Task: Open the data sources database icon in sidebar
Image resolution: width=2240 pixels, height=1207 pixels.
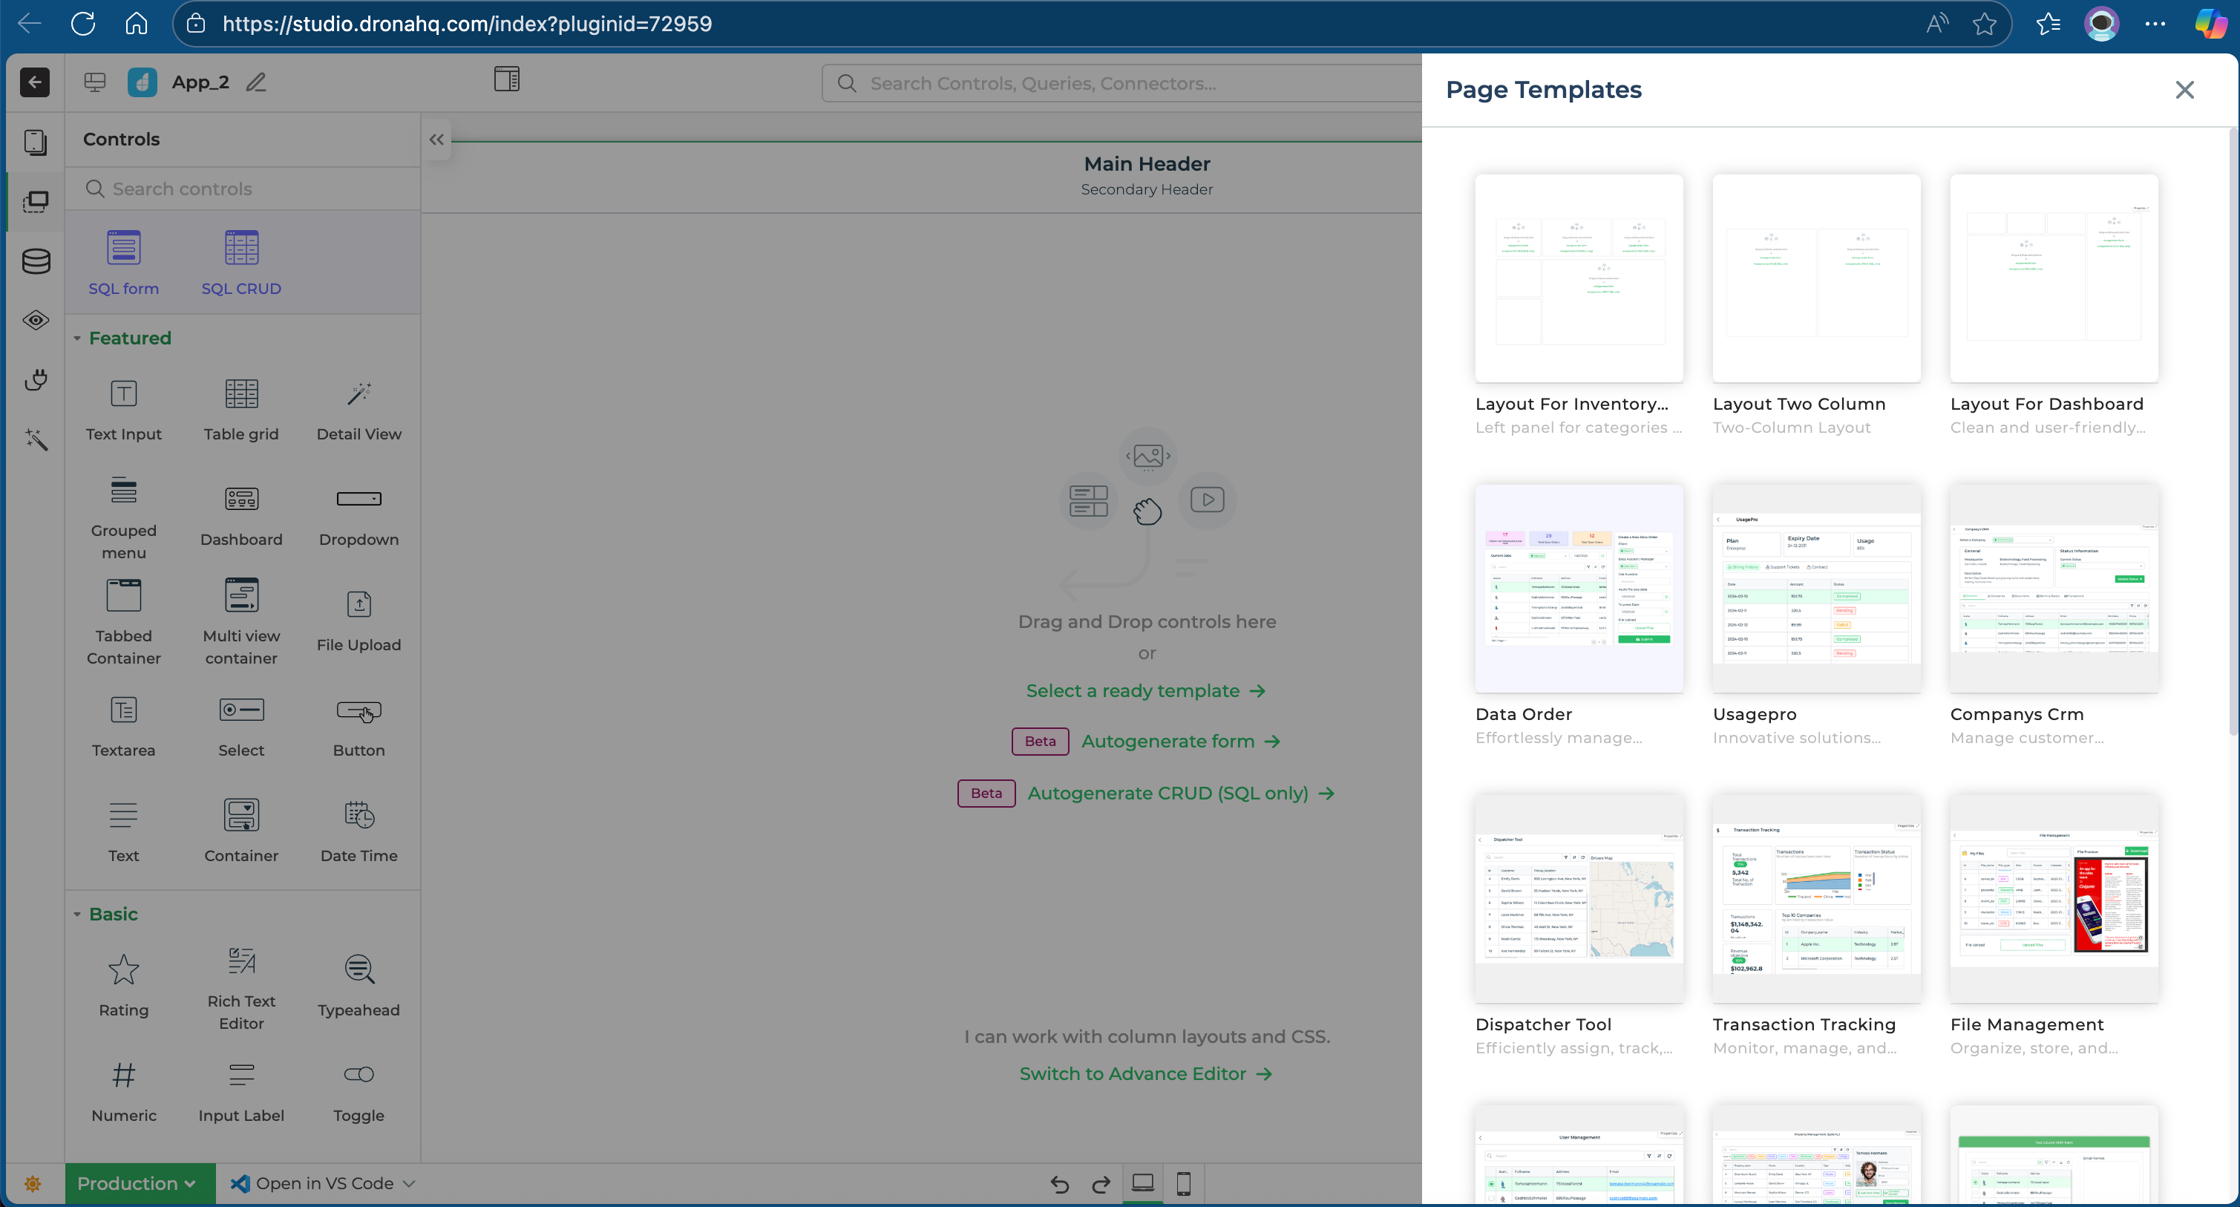Action: point(36,261)
